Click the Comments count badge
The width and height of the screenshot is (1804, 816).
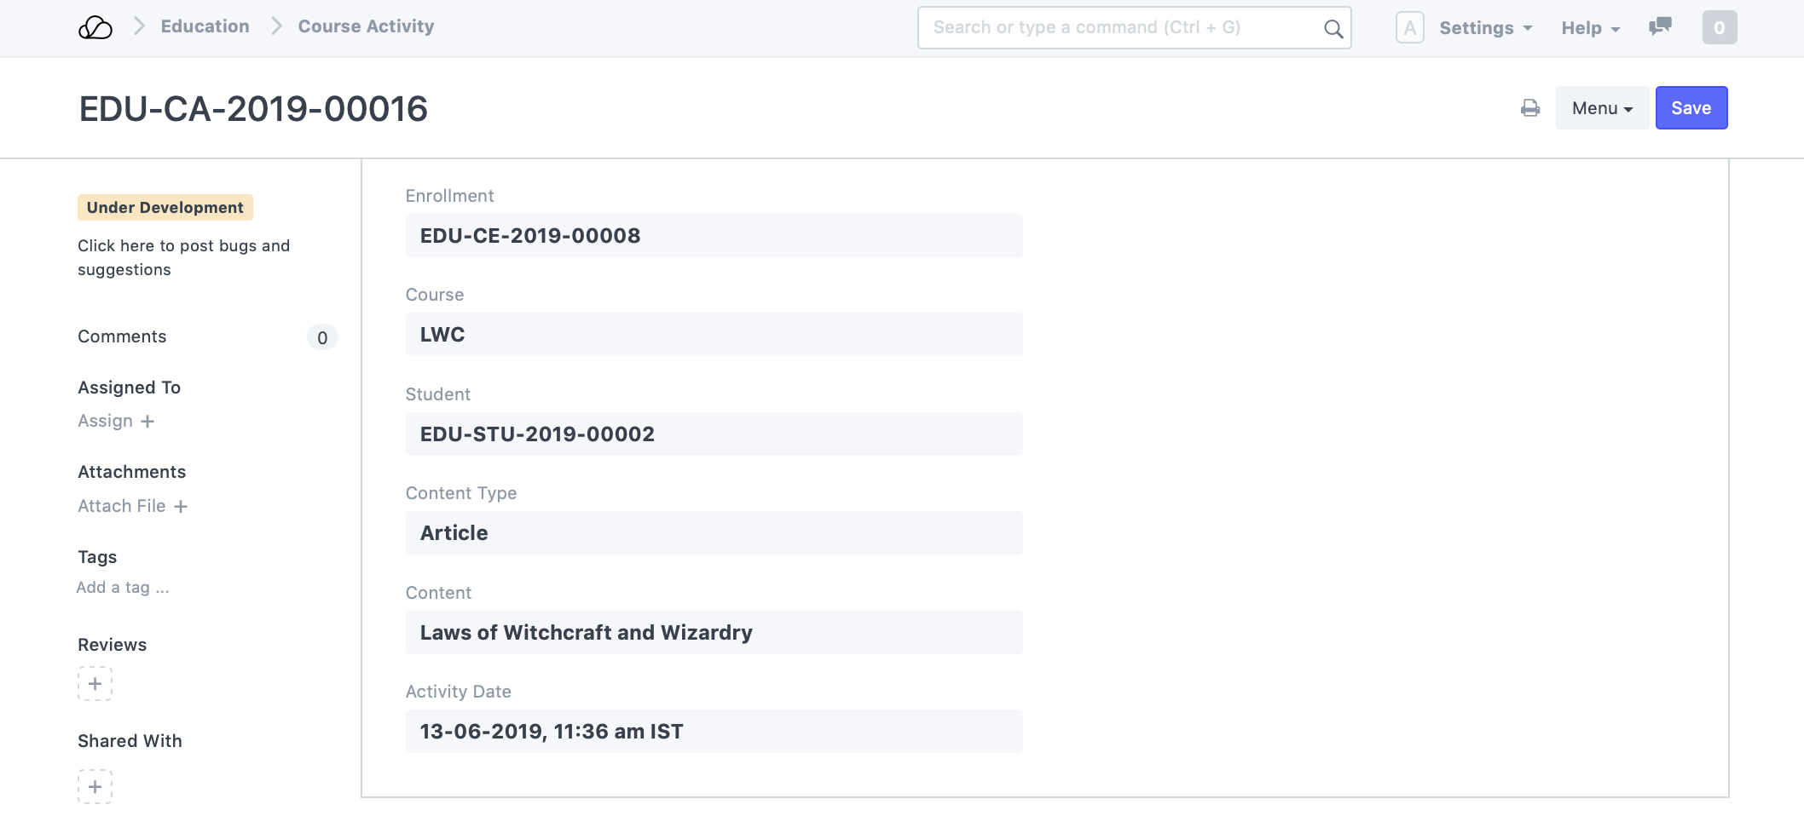tap(322, 338)
